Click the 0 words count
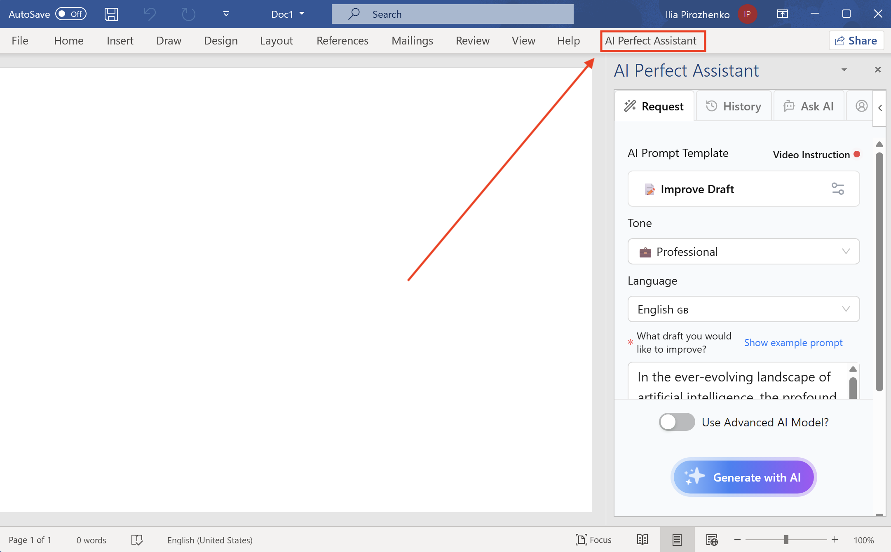Screen dimensions: 891x552 click(x=91, y=540)
